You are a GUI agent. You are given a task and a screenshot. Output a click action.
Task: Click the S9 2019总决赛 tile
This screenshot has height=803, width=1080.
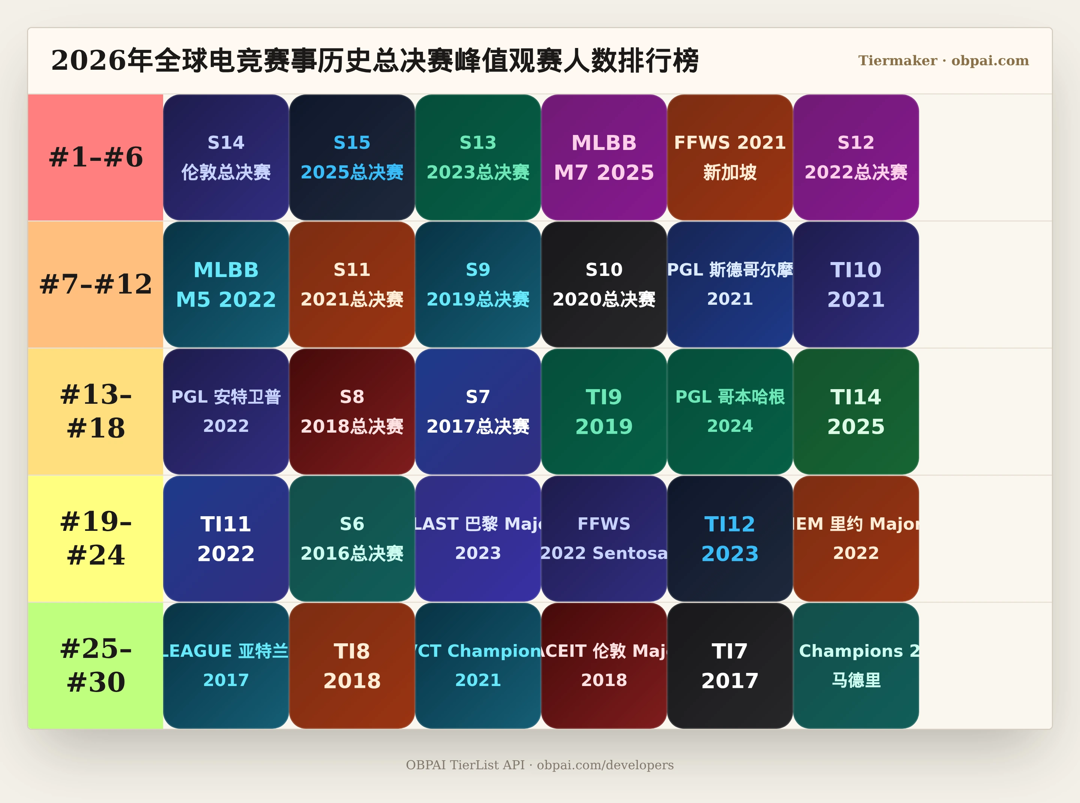478,285
